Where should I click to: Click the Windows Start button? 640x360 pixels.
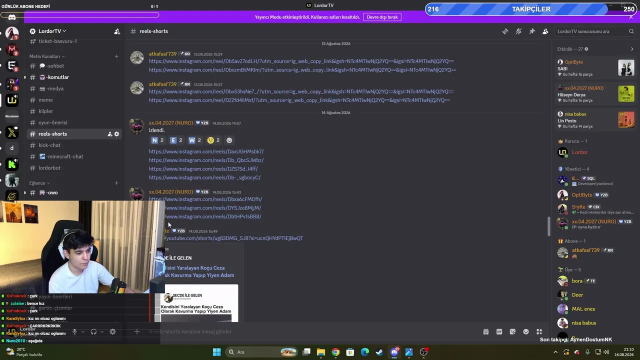[216, 352]
